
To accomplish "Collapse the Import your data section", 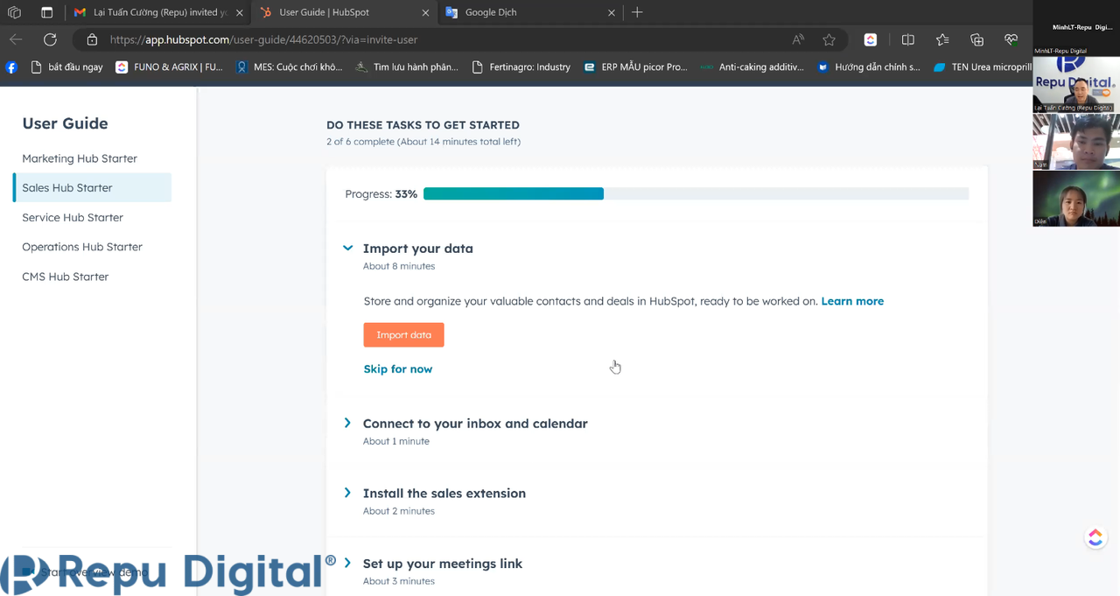I will pyautogui.click(x=347, y=249).
